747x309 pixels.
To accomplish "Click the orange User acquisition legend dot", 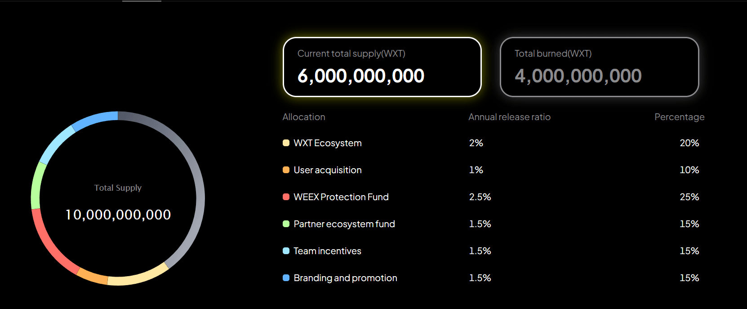I will tap(286, 170).
